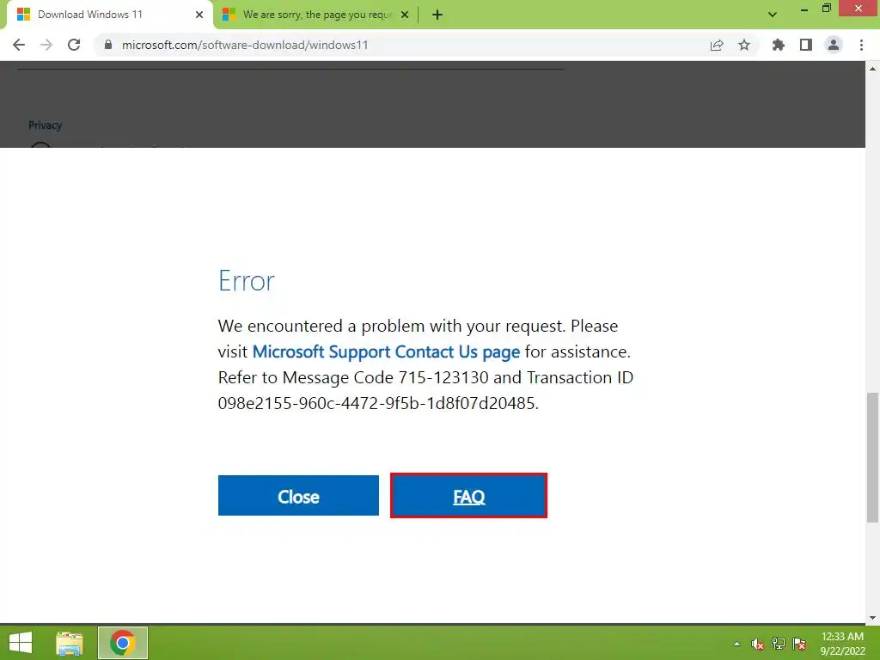Click the Chrome taskbar icon
880x660 pixels.
click(x=122, y=643)
